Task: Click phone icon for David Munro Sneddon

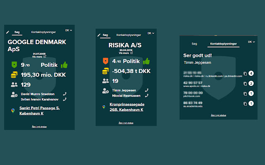Action: (x=65, y=94)
